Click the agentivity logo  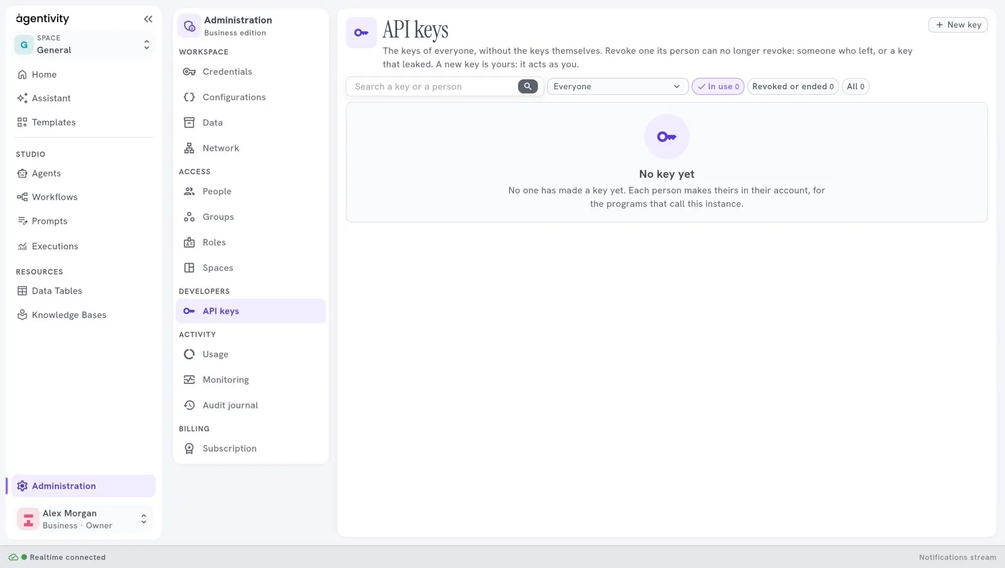[43, 19]
